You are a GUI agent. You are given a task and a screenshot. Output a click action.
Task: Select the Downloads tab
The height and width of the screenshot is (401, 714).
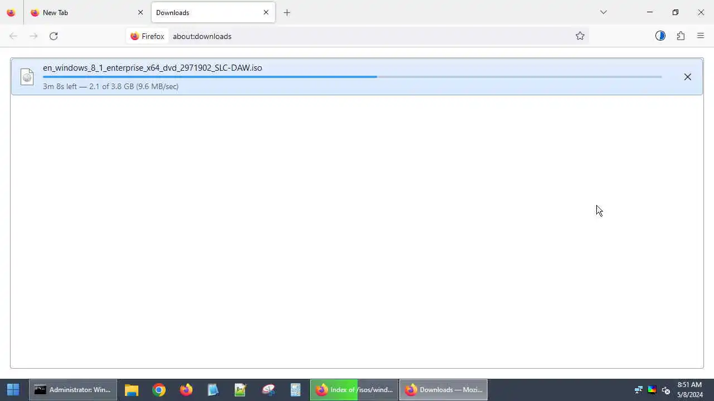[213, 12]
